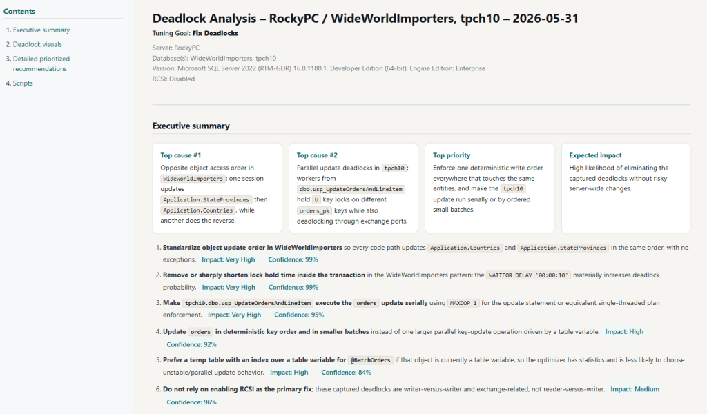Click the 'Expected impact' card title

tap(595, 155)
